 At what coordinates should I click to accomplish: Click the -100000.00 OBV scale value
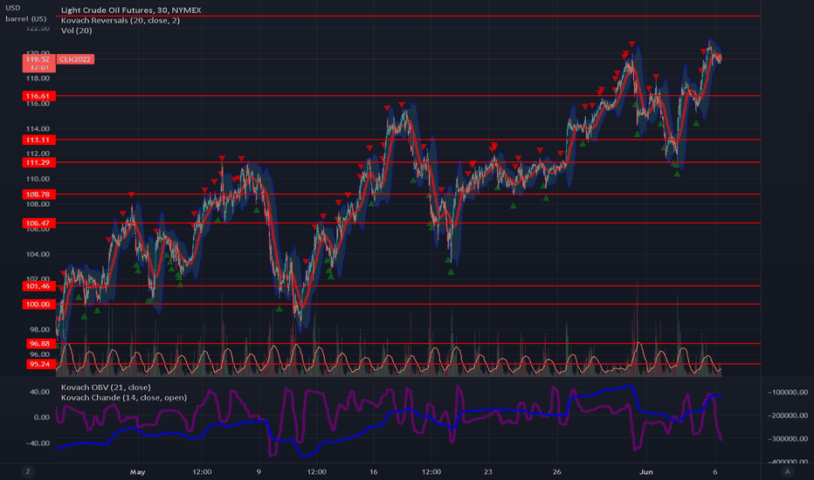[788, 393]
